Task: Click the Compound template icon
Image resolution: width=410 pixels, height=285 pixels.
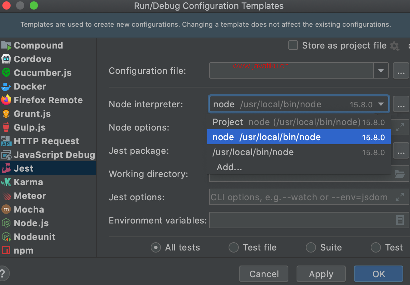Action: (6, 45)
